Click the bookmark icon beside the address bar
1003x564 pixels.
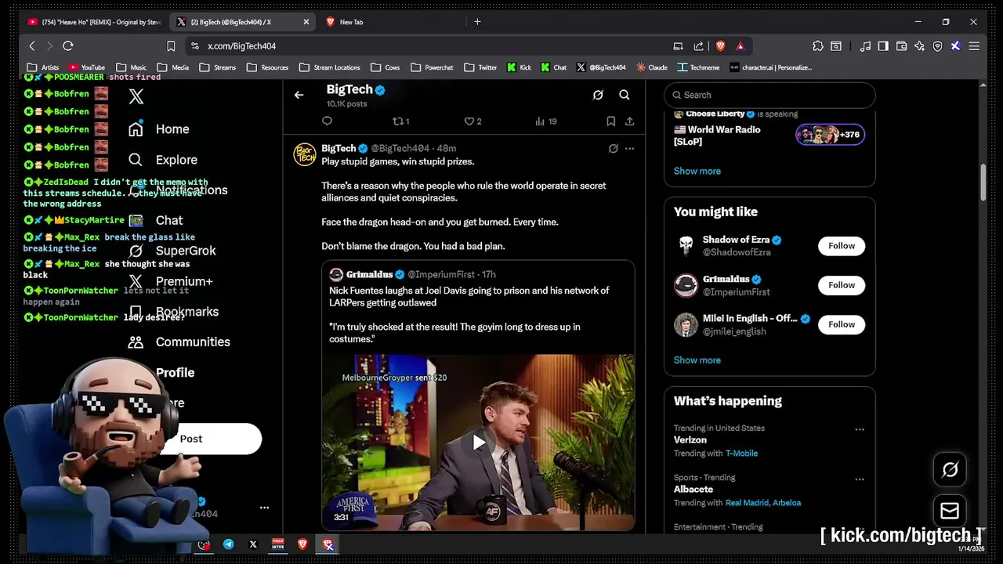pyautogui.click(x=171, y=46)
